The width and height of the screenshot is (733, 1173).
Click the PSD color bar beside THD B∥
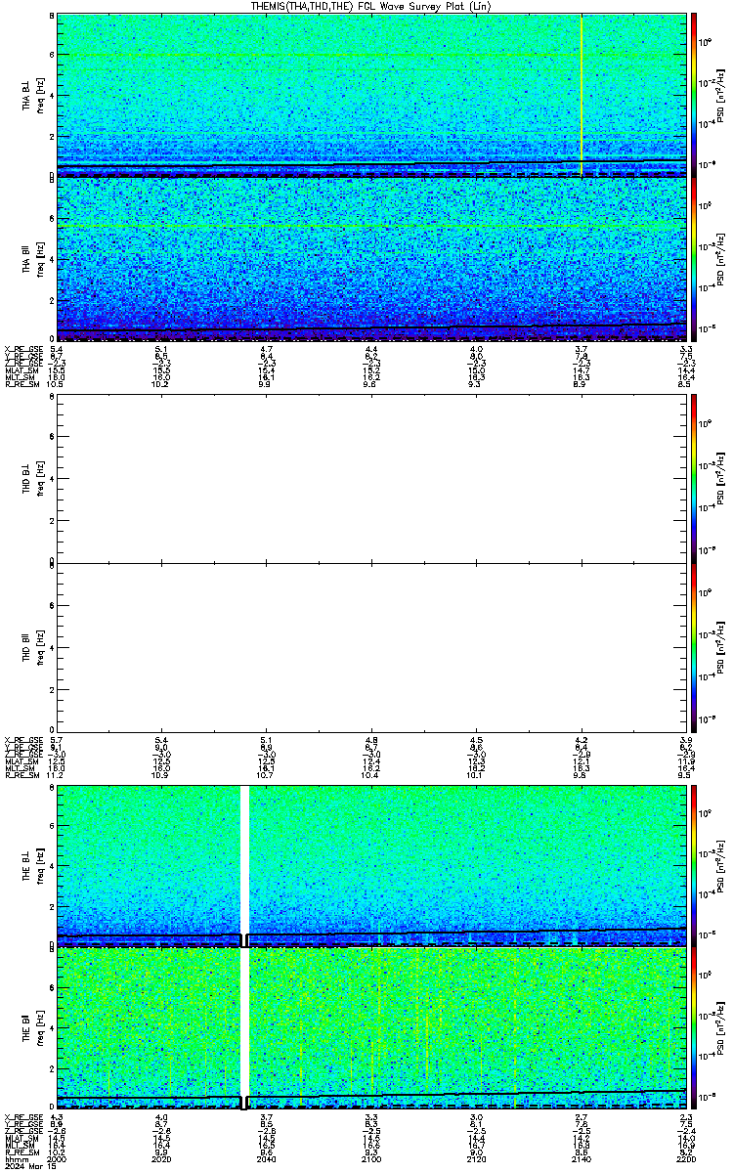pyautogui.click(x=694, y=645)
